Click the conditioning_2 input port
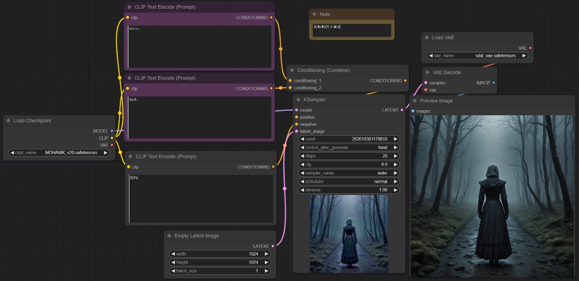This screenshot has height=281, width=579. (x=290, y=88)
